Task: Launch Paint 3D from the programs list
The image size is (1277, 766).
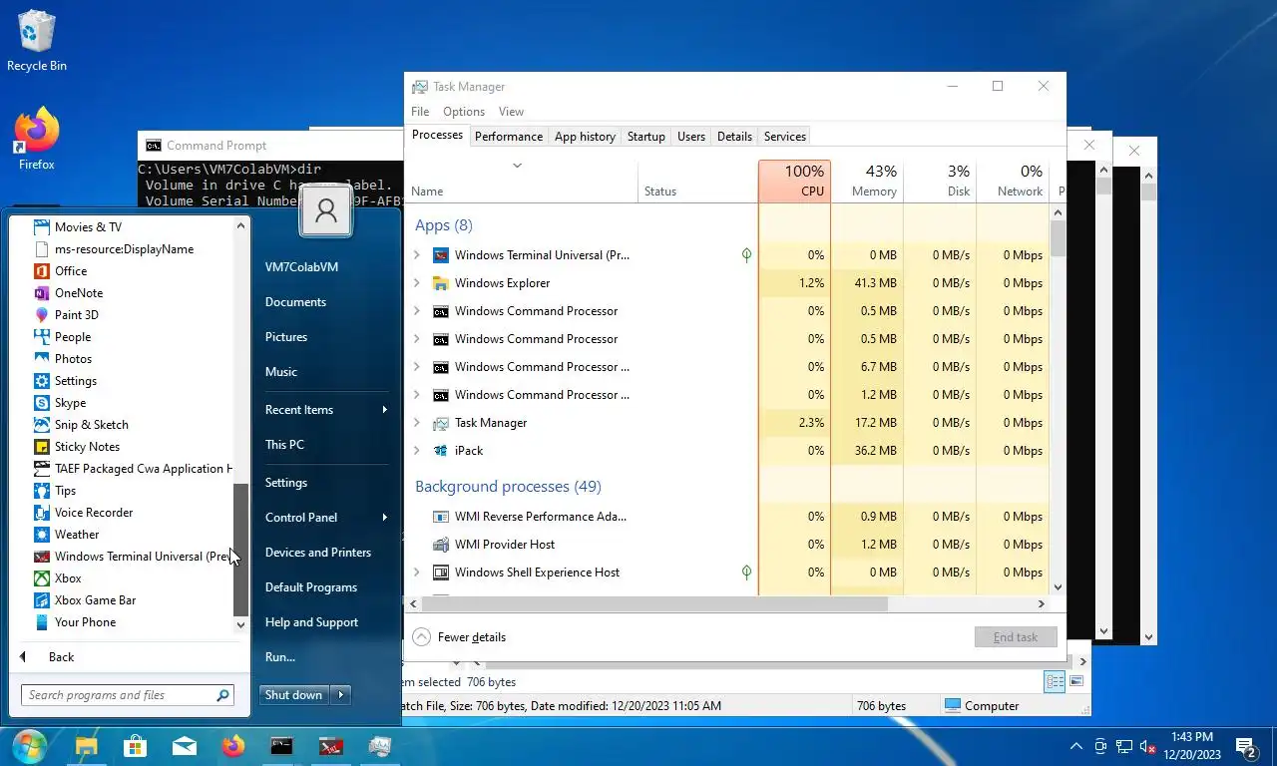Action: pos(77,315)
